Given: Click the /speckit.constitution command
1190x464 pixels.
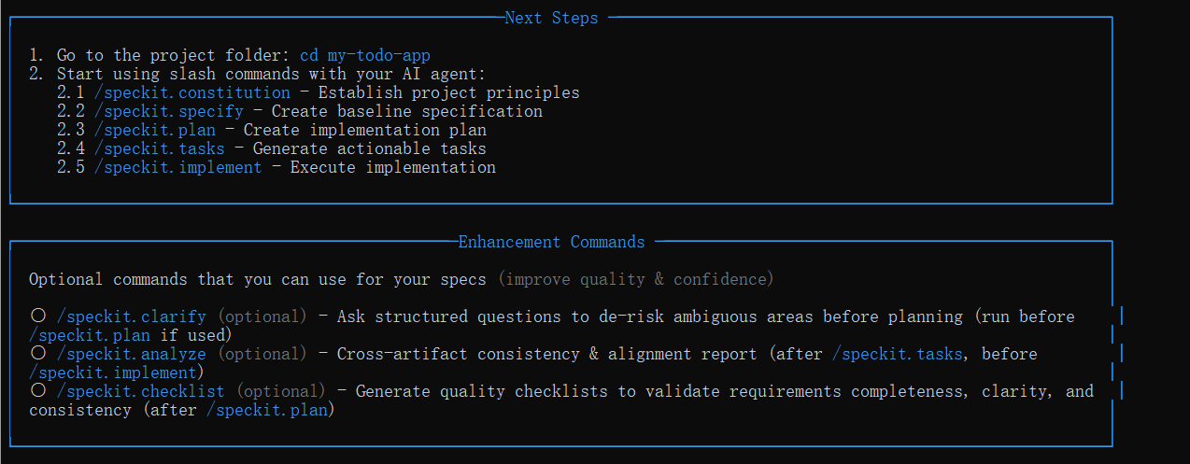Looking at the screenshot, I should tap(191, 92).
